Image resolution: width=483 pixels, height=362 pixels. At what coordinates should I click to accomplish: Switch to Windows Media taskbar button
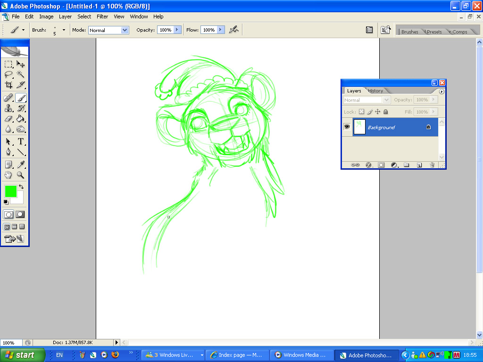302,355
